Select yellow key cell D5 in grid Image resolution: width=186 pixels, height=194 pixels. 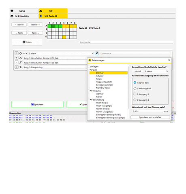point(64,37)
